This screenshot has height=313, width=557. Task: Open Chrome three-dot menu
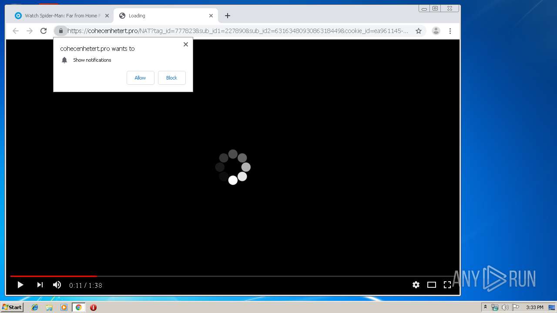point(450,31)
